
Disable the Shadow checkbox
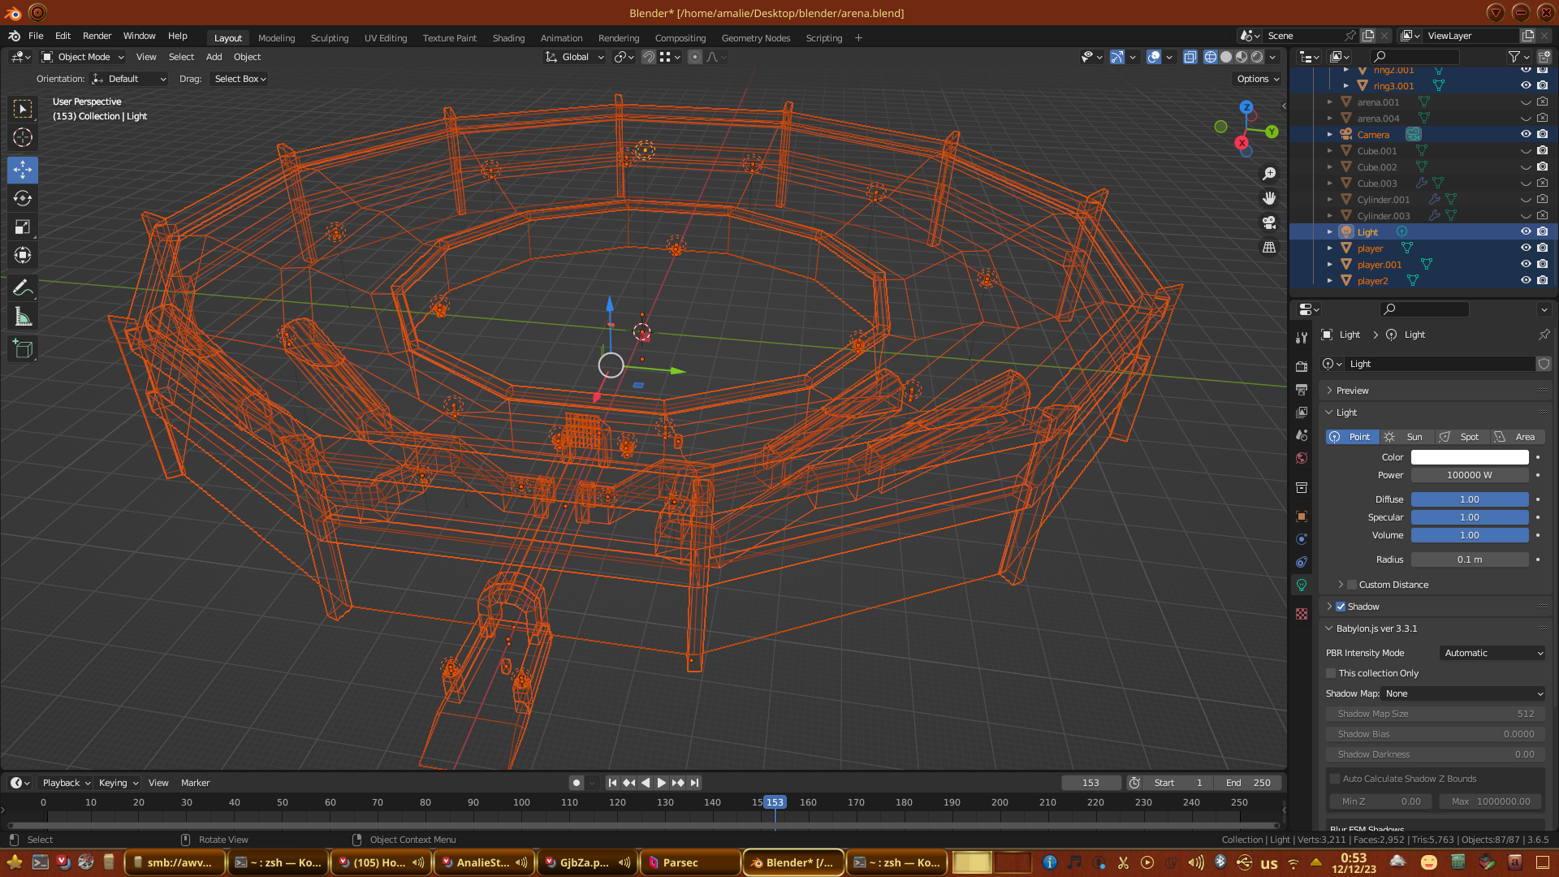(x=1341, y=607)
